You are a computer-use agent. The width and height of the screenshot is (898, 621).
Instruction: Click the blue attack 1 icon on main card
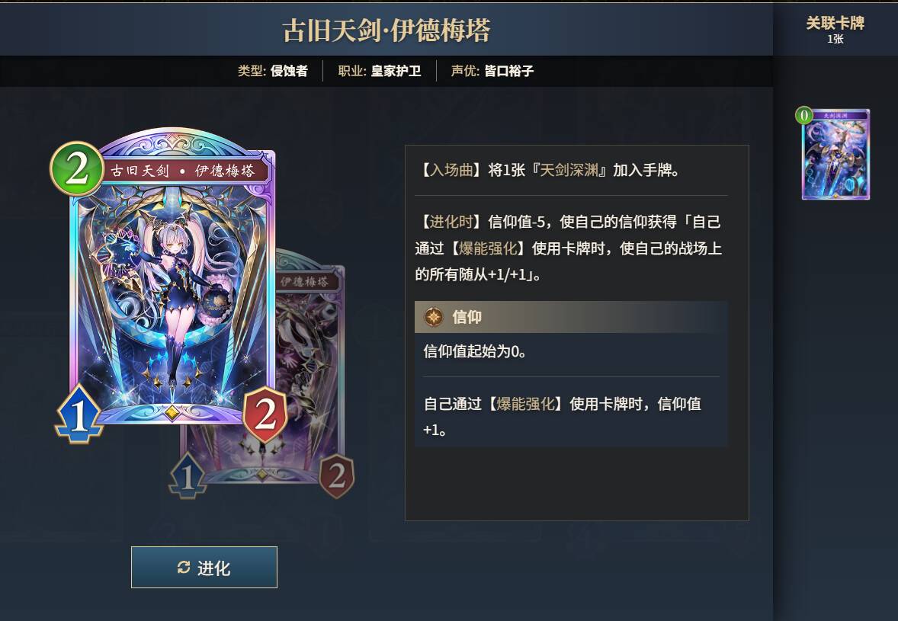pos(79,415)
